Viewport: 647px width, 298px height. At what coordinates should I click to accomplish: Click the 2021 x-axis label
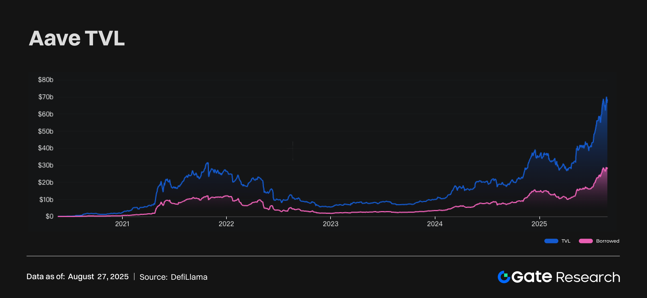[122, 224]
